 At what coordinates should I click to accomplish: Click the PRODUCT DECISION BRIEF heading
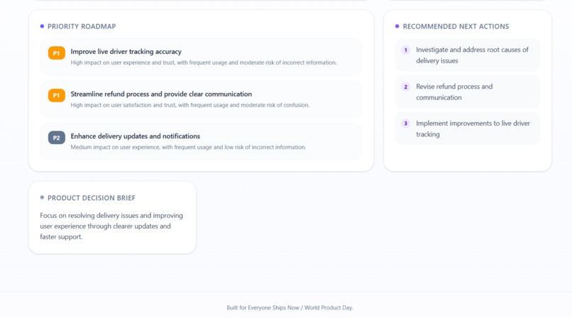point(92,197)
